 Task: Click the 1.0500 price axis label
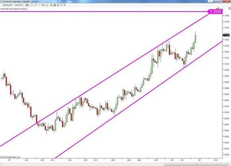pyautogui.click(x=226, y=137)
